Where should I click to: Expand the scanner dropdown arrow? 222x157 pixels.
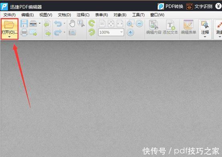40,23
